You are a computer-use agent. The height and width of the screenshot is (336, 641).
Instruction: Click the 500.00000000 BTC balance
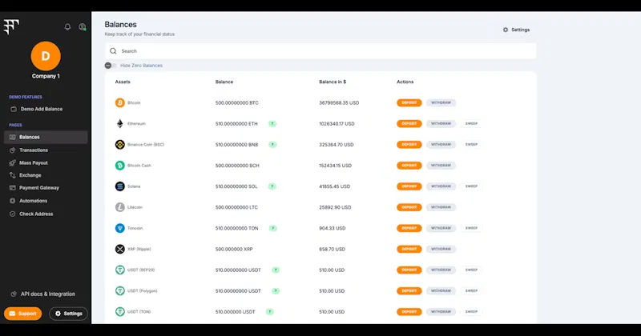pos(236,103)
